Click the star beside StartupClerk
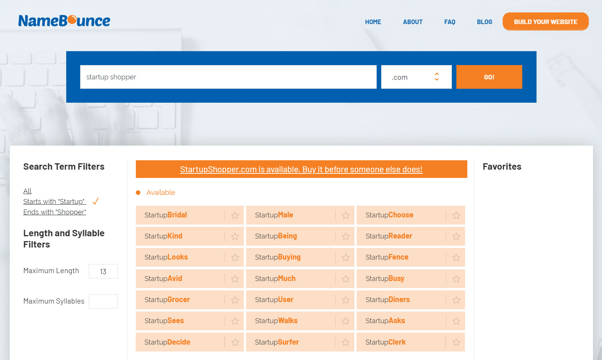 [456, 342]
